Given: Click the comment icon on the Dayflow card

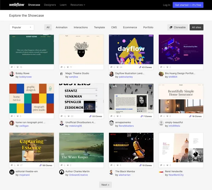Looking at the screenshot, I should [x=111, y=67].
